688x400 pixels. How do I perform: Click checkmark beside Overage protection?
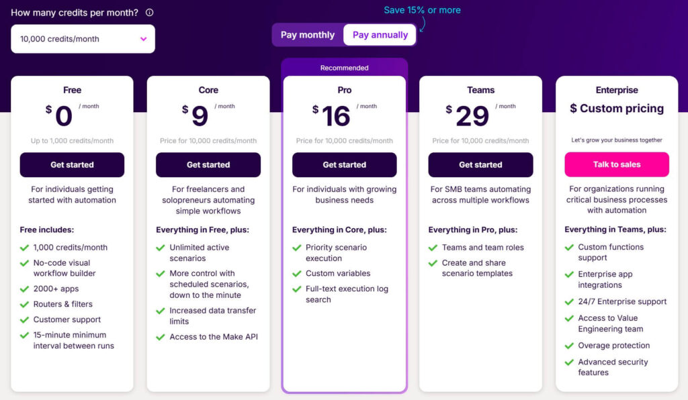[570, 346]
